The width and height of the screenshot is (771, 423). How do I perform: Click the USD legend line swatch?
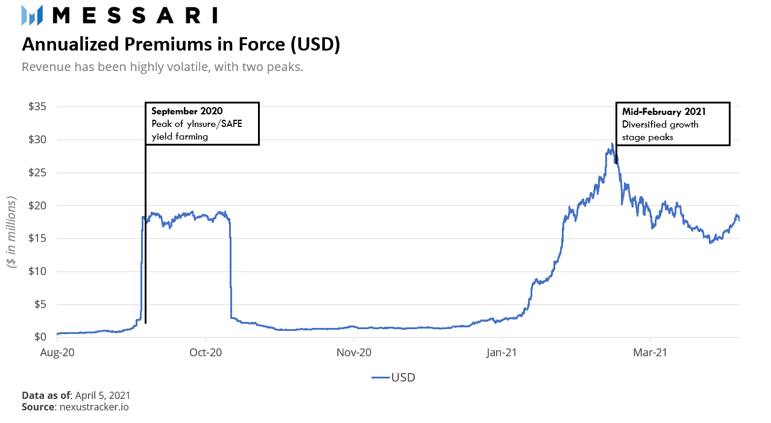(x=380, y=378)
